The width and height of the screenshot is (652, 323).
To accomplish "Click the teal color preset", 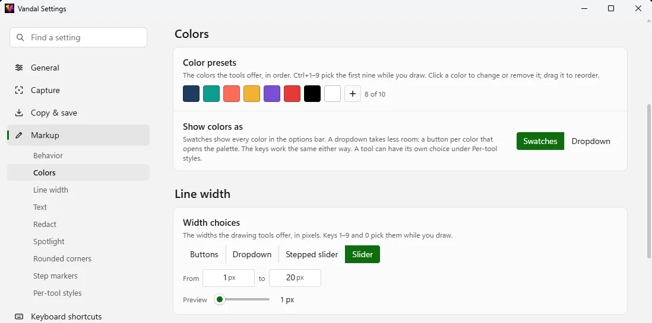I will coord(211,94).
